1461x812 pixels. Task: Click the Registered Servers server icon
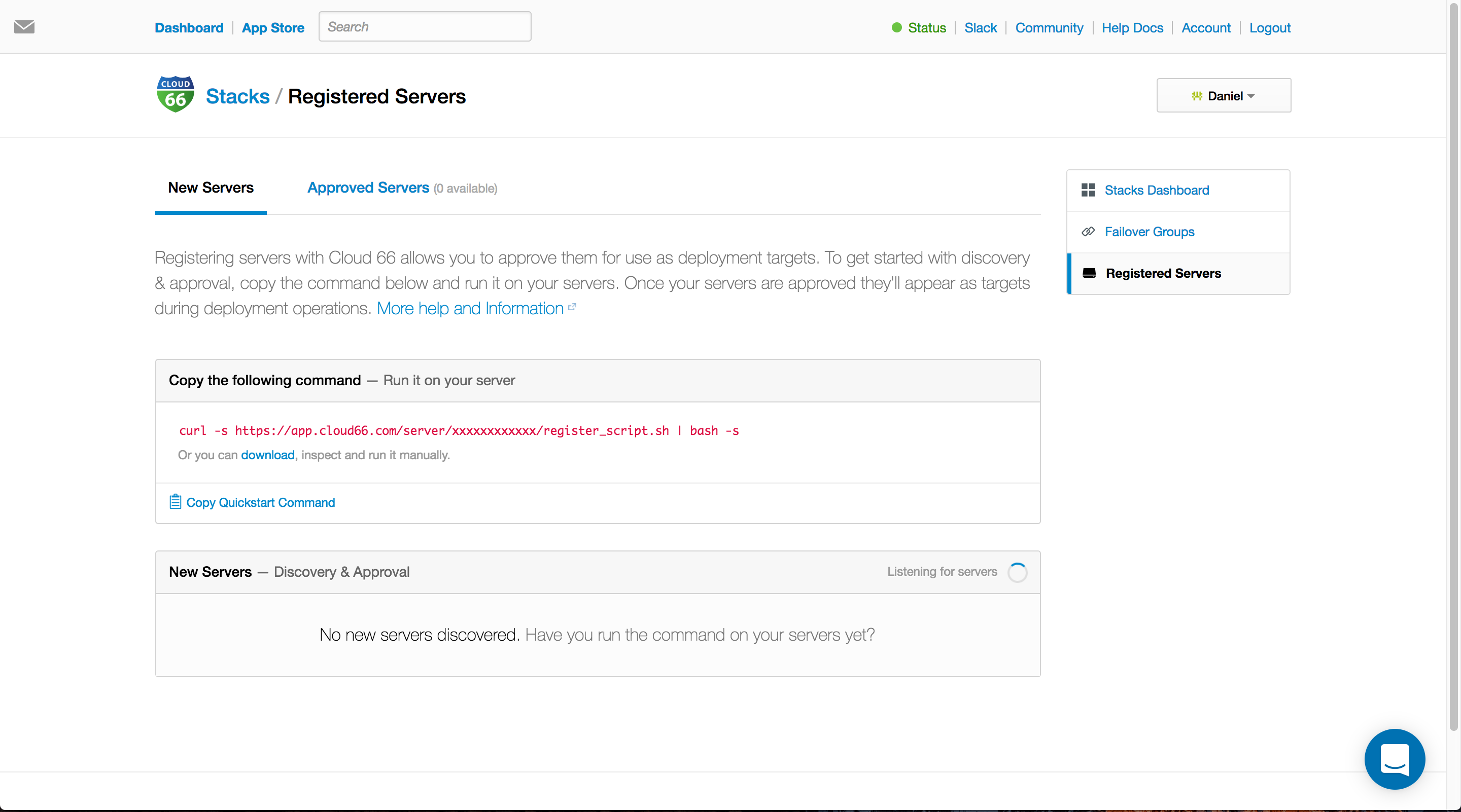[x=1089, y=273]
